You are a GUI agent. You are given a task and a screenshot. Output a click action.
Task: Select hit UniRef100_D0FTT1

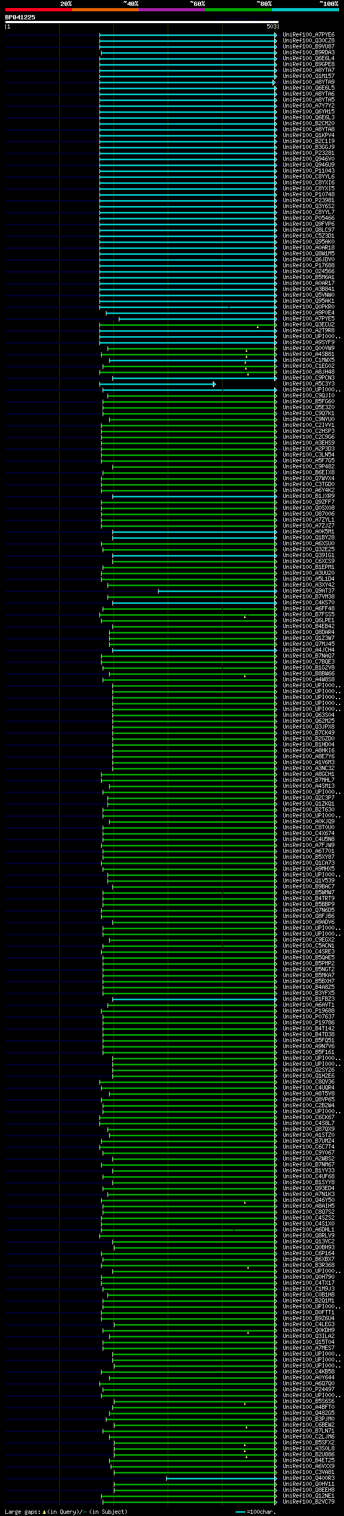309,1312
